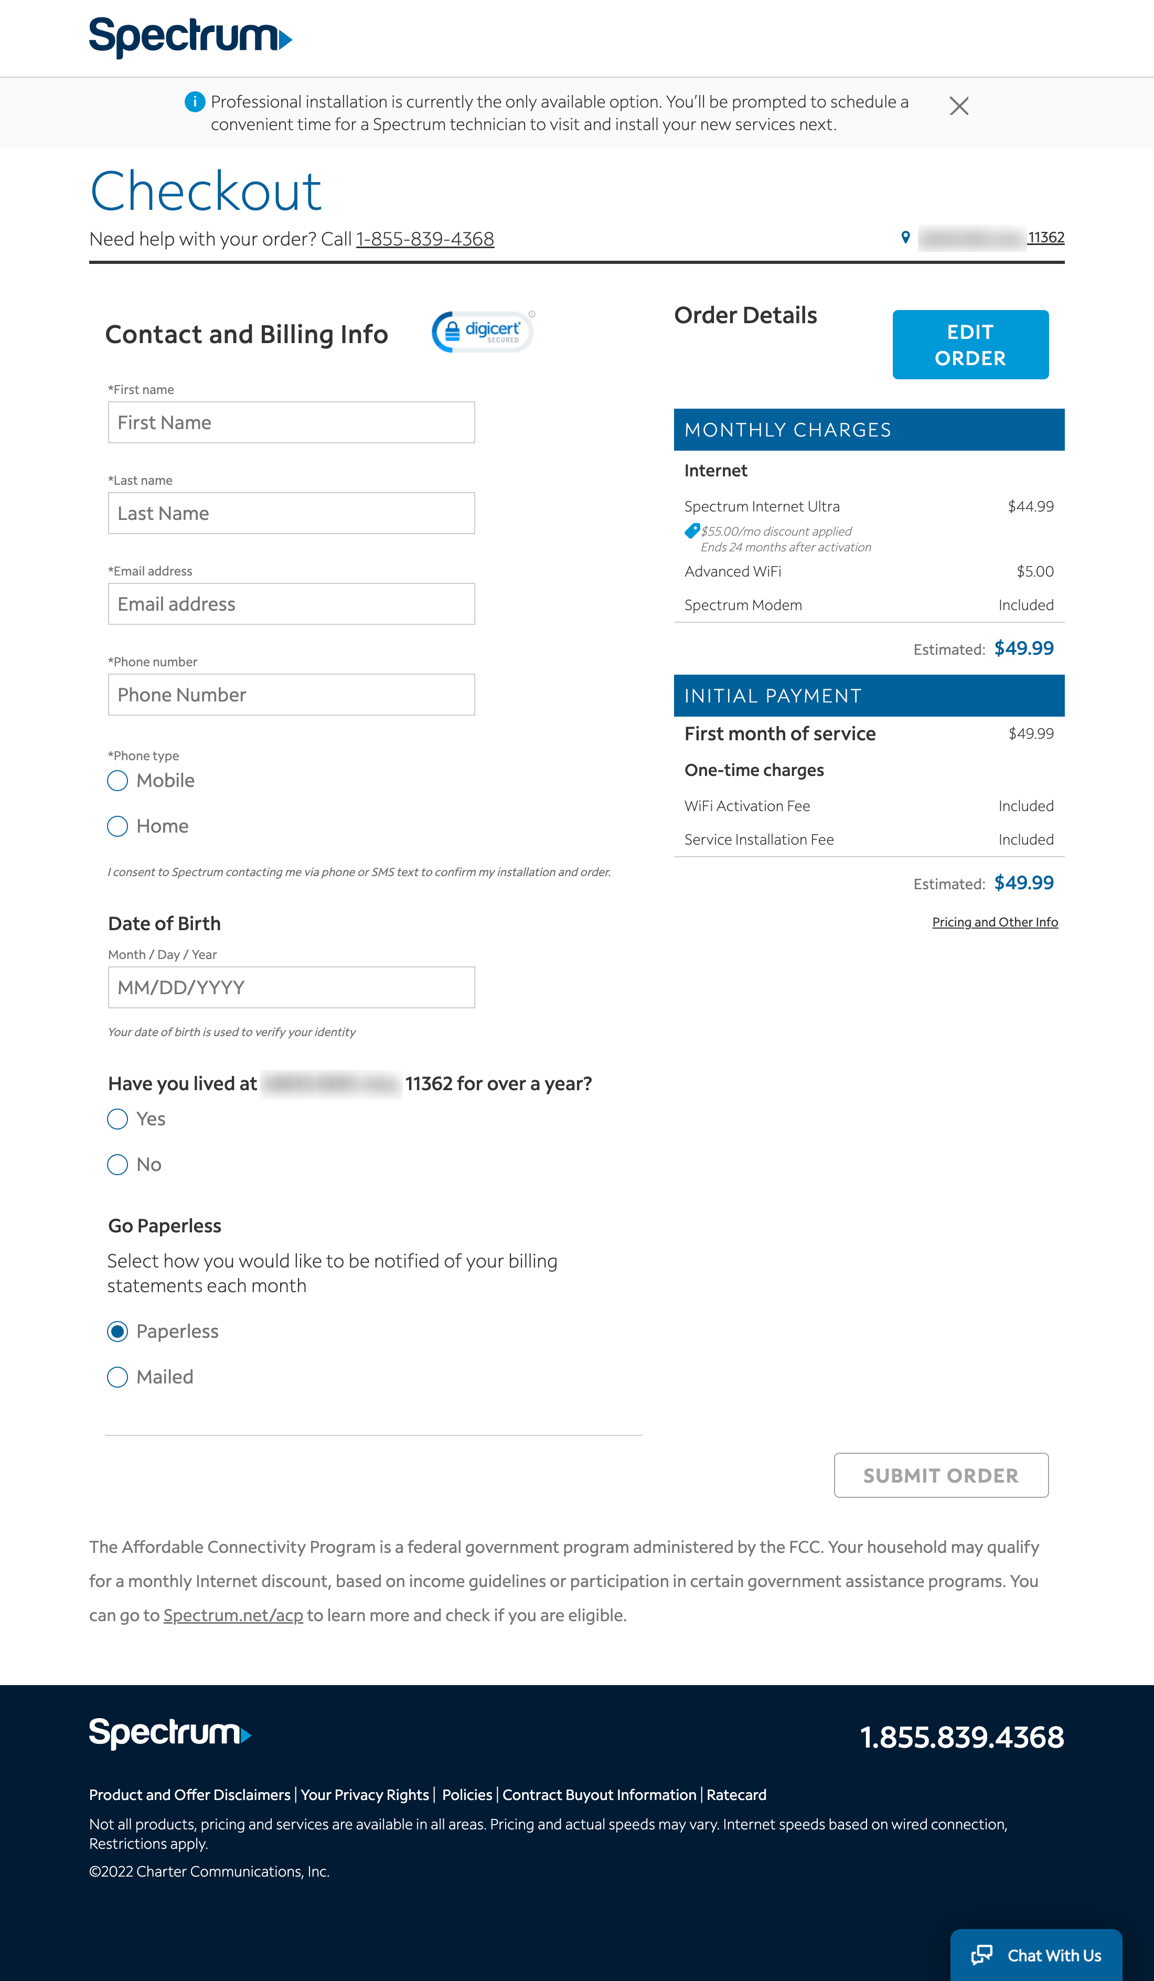
Task: Click the white Spectrum footer logo
Action: coord(170,1733)
